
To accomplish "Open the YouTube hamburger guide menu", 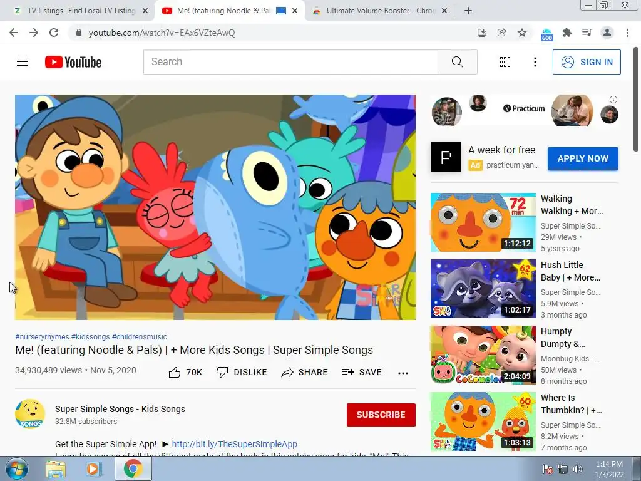I will pyautogui.click(x=23, y=62).
